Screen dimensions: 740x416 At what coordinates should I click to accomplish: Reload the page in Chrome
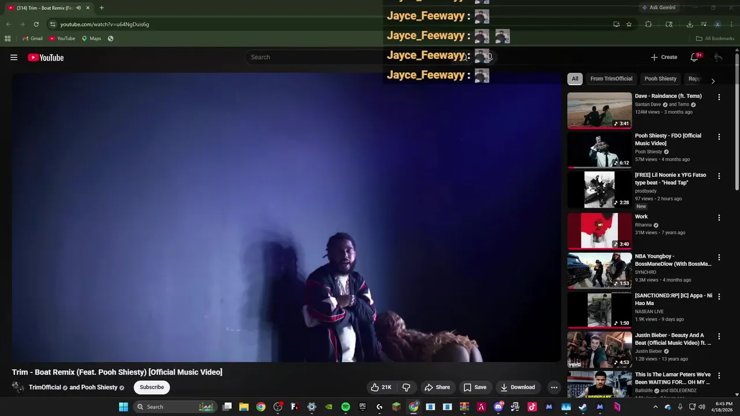coord(36,24)
